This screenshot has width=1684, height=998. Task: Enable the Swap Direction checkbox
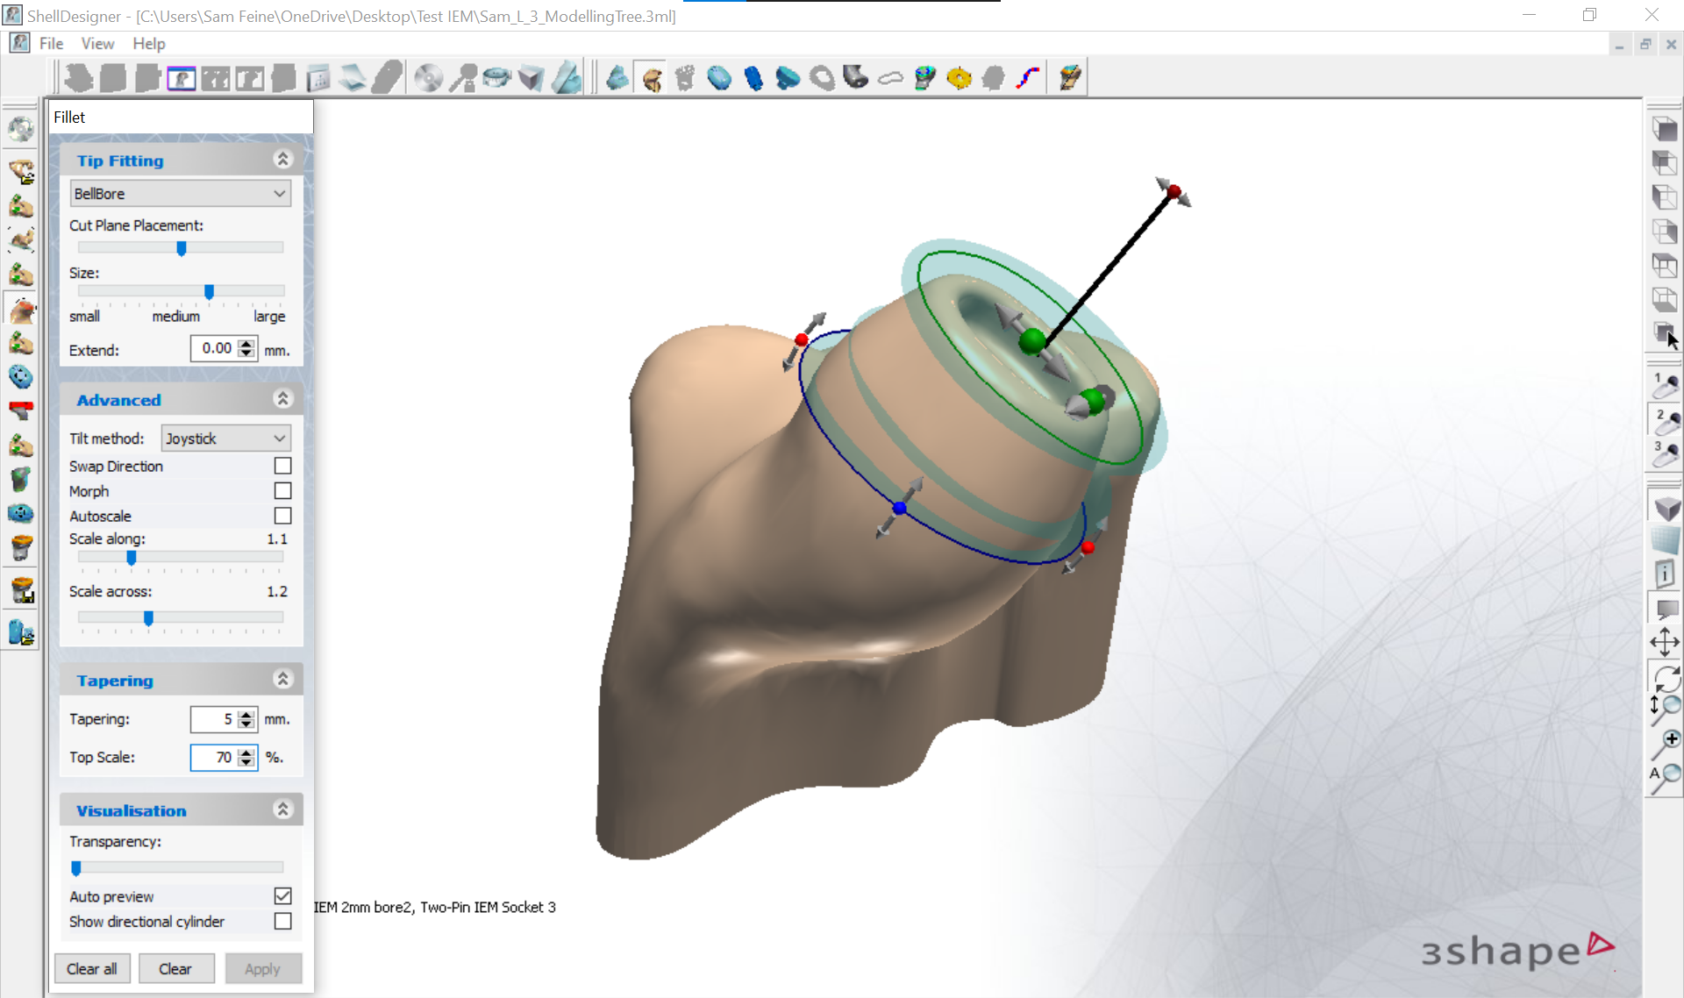click(x=282, y=466)
